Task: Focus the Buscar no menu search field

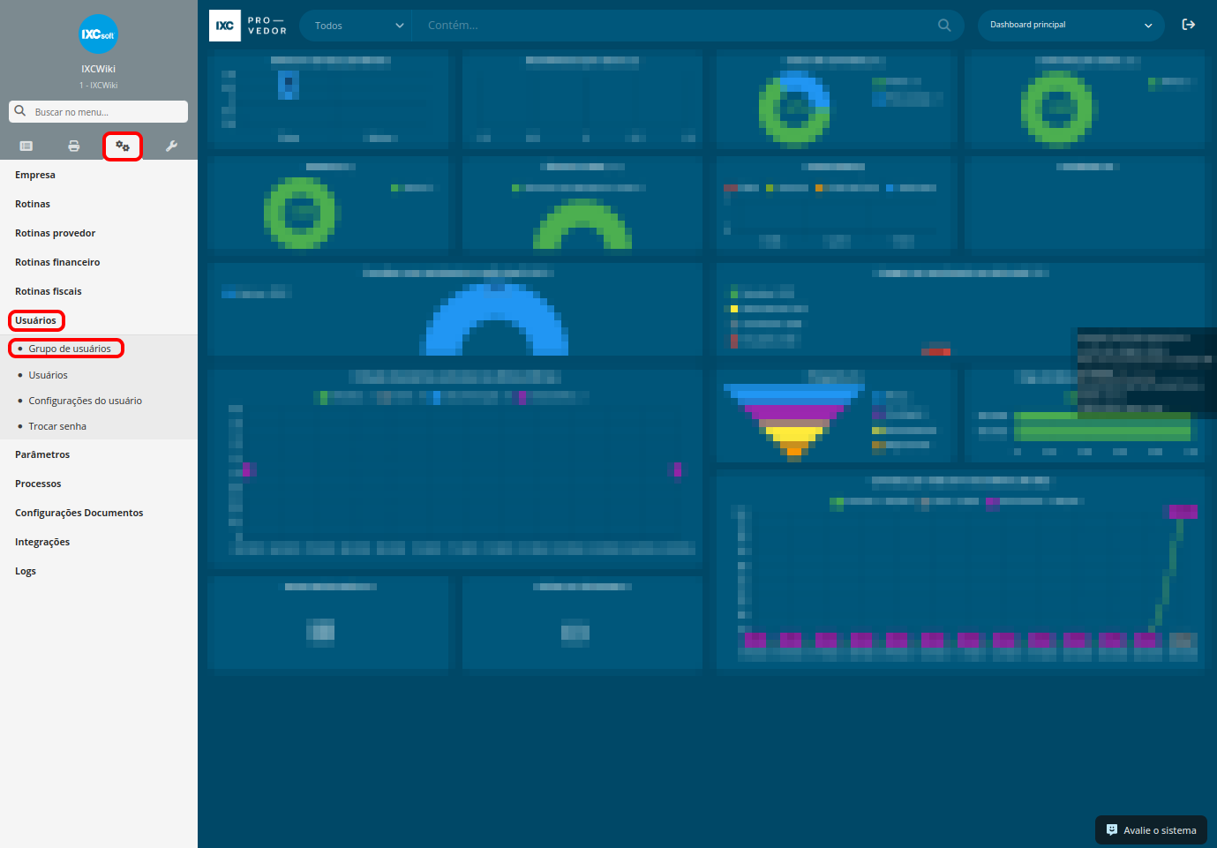Action: click(98, 111)
